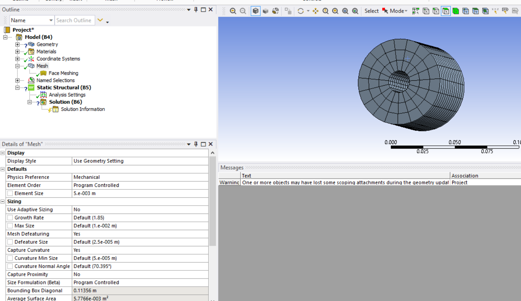Tick the Curvature Min Size checkbox
The height and width of the screenshot is (301, 521).
coord(10,258)
